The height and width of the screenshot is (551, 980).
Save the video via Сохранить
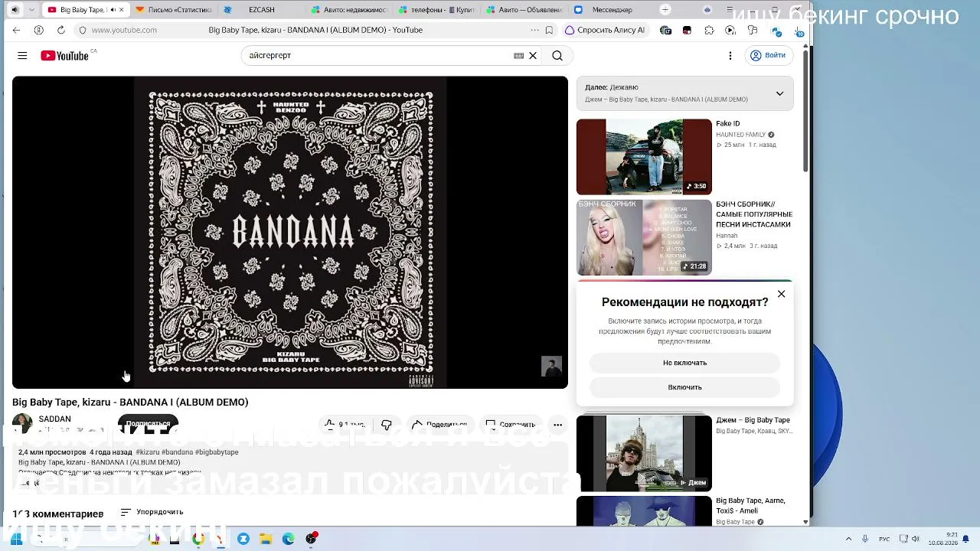[511, 424]
